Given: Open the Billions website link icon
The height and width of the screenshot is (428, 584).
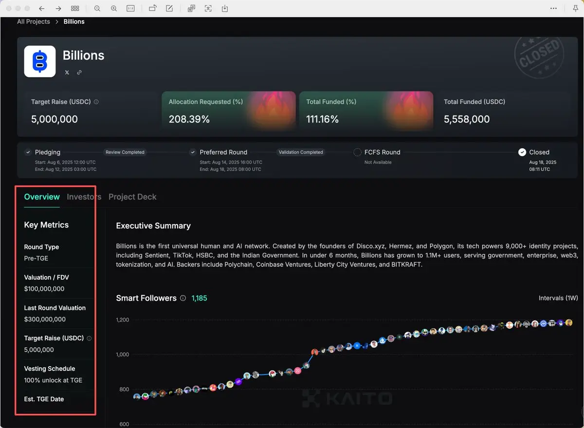Looking at the screenshot, I should [x=79, y=73].
